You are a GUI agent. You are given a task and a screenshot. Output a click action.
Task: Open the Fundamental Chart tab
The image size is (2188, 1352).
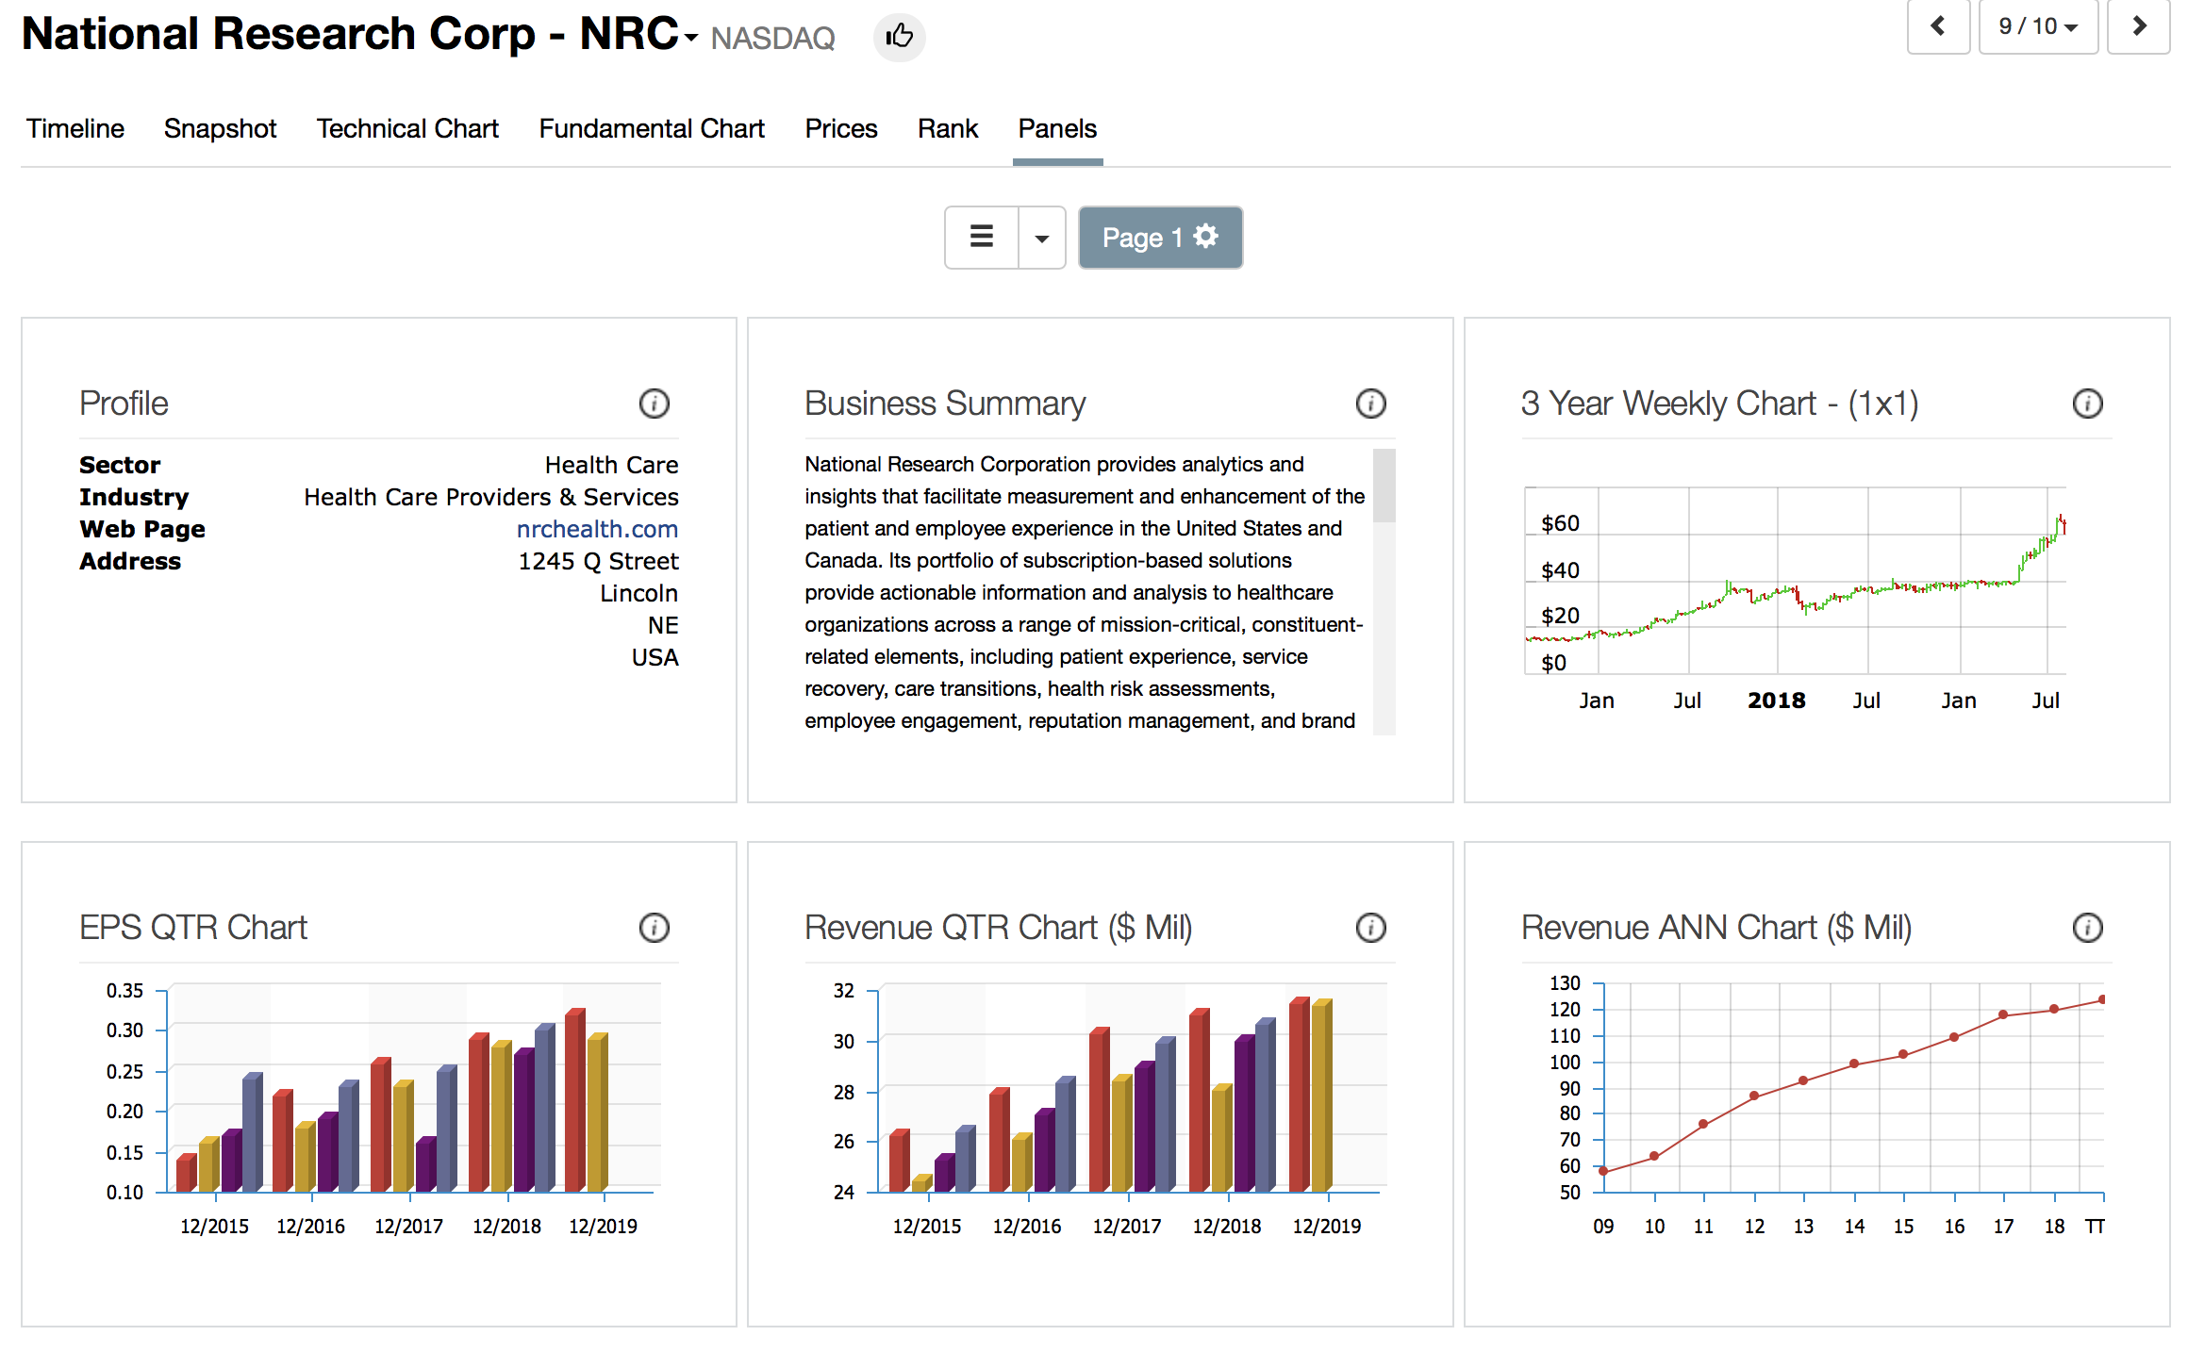[651, 128]
